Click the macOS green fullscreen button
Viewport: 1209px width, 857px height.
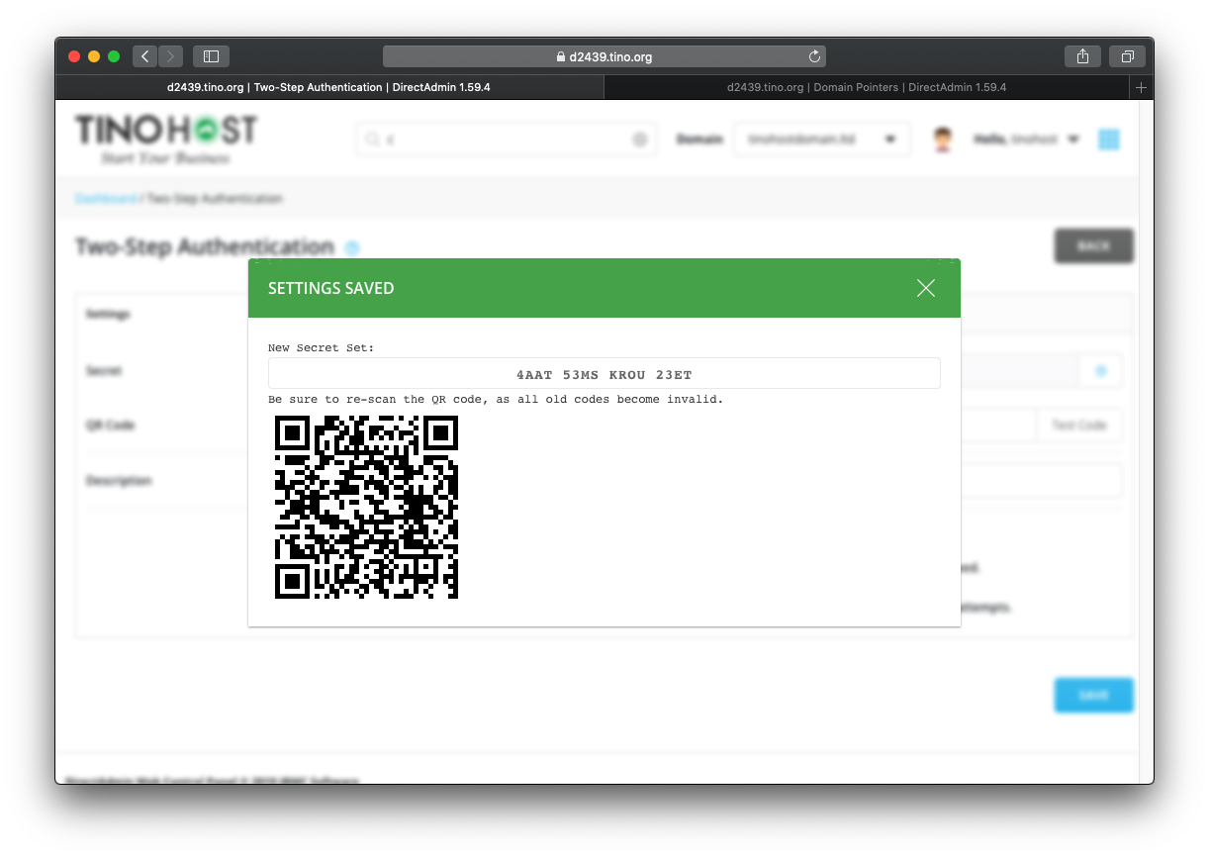pyautogui.click(x=114, y=56)
